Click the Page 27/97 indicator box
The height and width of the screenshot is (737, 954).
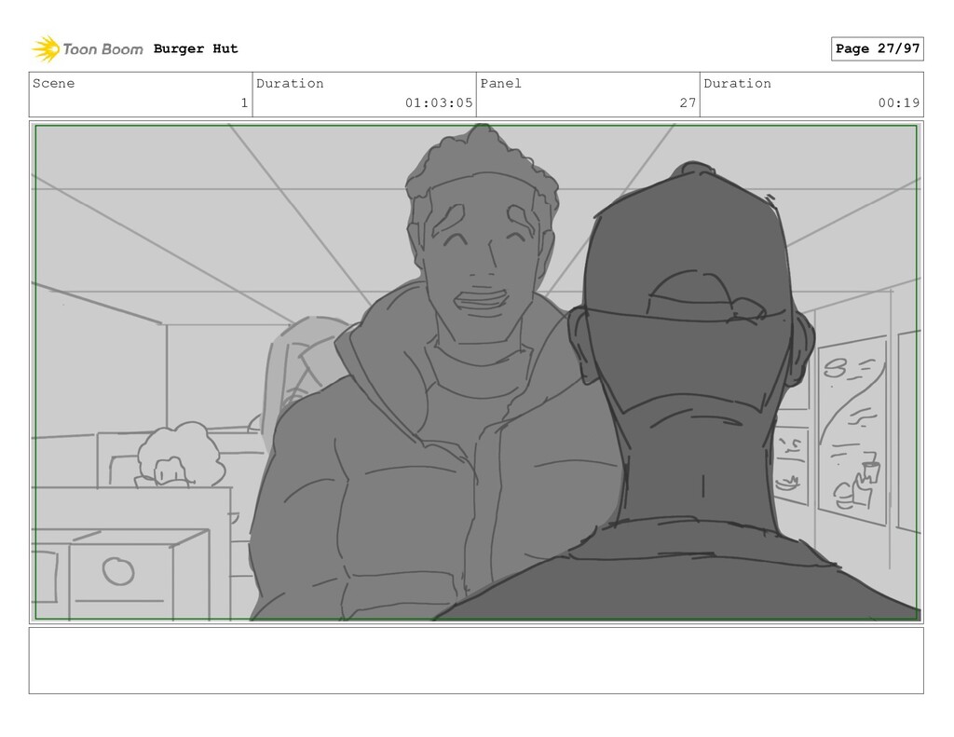point(877,48)
